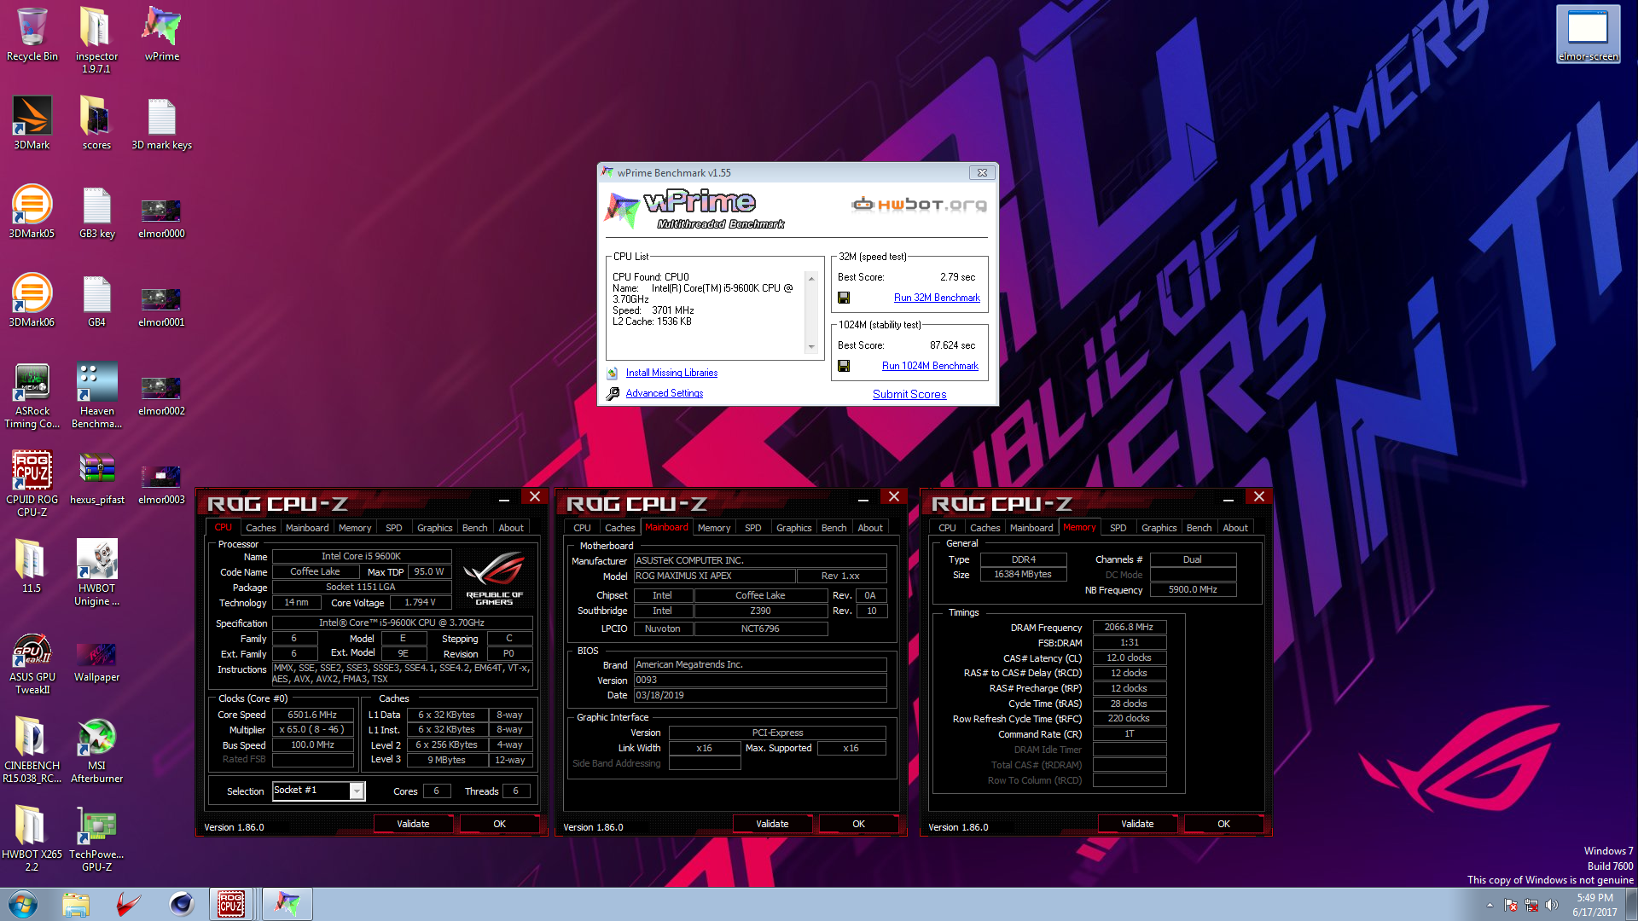This screenshot has width=1638, height=921.
Task: Open Bench tab in left CPU-Z window
Action: [474, 528]
